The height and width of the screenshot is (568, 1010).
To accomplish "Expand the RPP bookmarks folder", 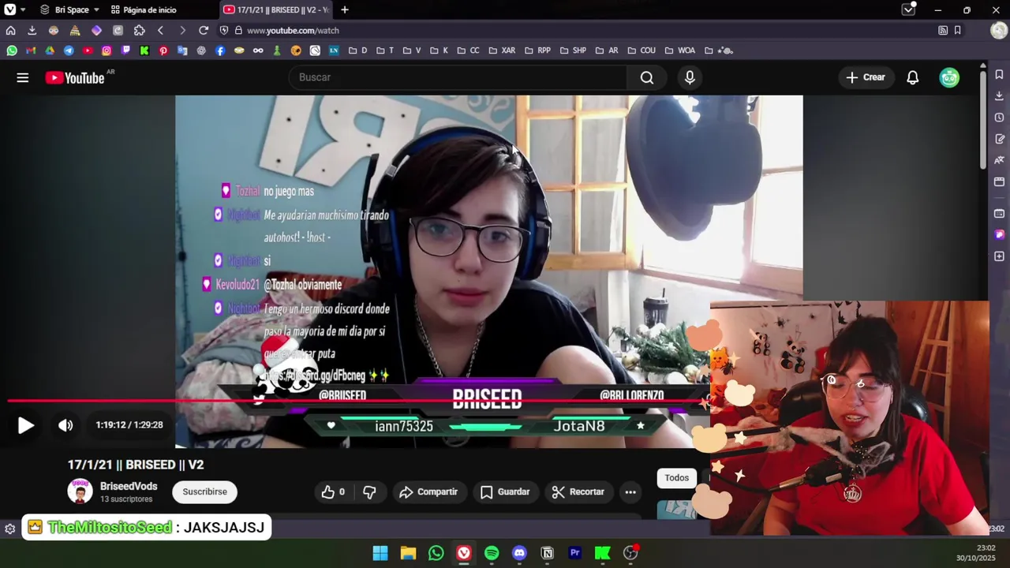I will [x=537, y=50].
